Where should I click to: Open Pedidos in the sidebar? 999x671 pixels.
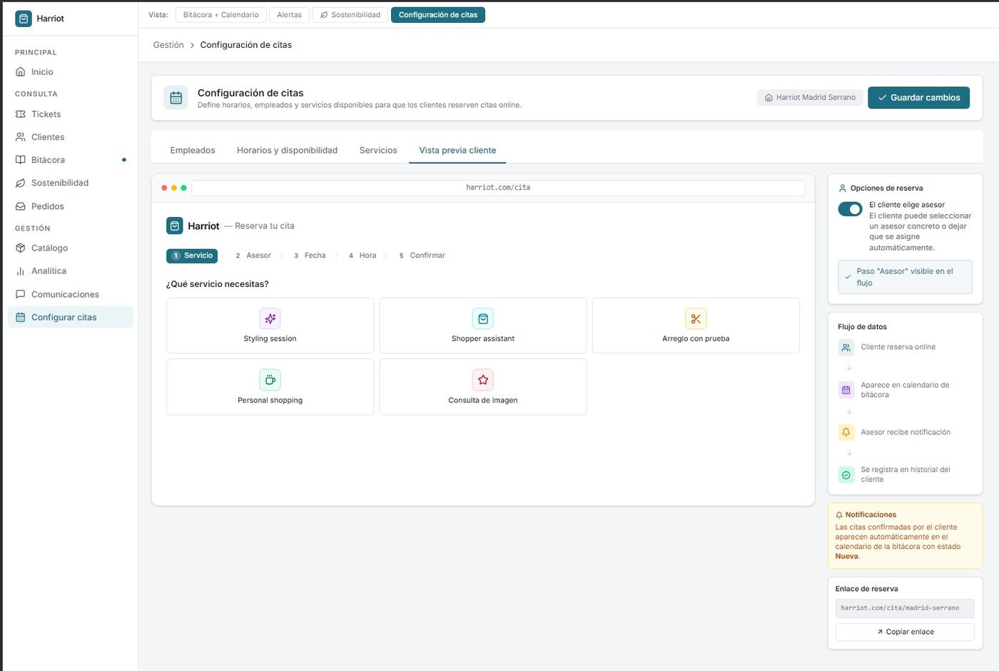(70, 206)
